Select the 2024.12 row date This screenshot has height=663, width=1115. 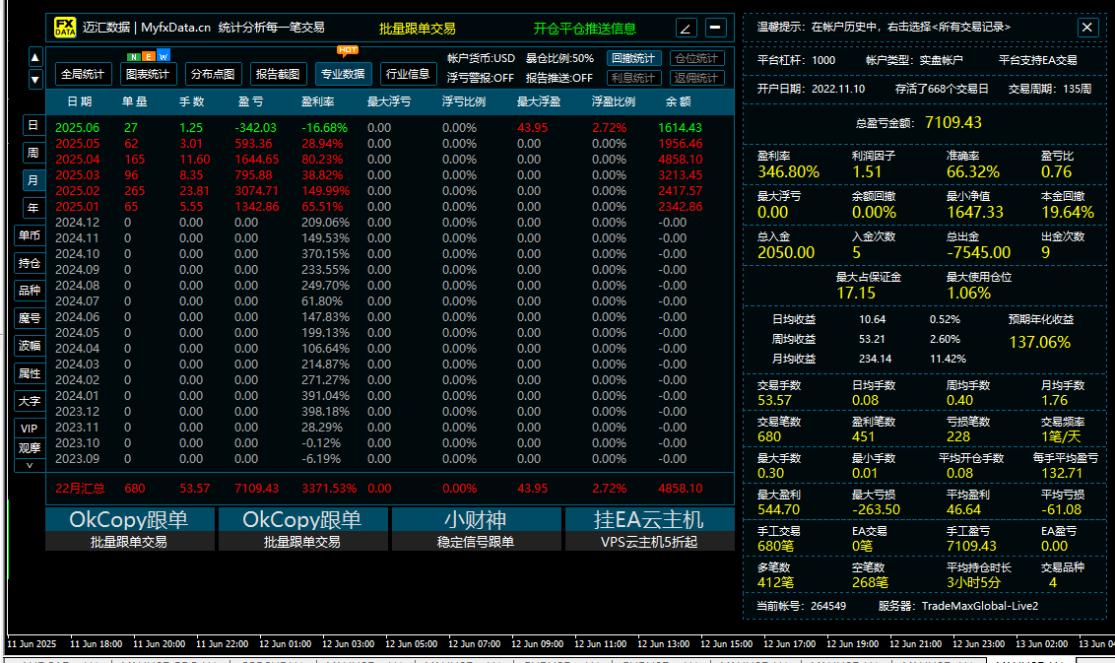click(78, 222)
